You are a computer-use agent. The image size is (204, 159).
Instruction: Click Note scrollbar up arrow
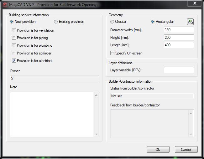(96, 95)
